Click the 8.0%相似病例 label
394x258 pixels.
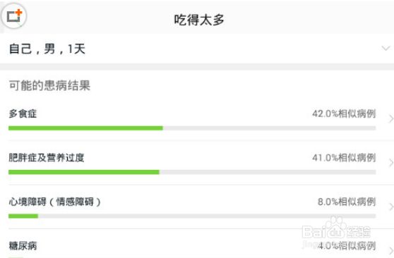point(347,202)
